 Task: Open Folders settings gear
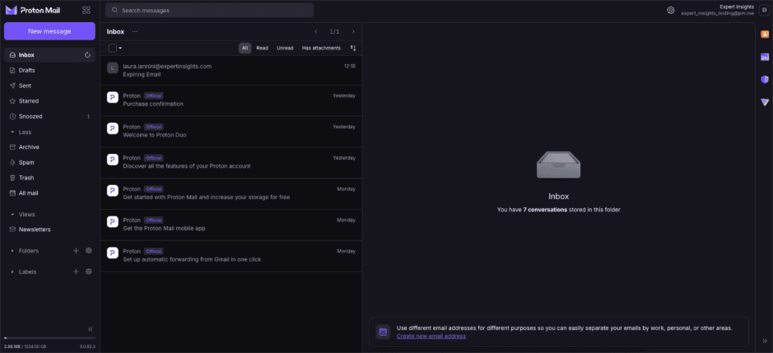coord(89,250)
